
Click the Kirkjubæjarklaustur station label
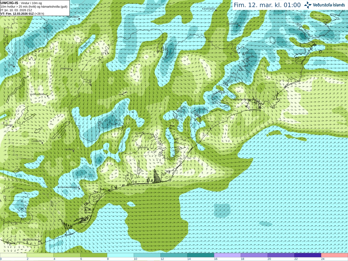69,187
